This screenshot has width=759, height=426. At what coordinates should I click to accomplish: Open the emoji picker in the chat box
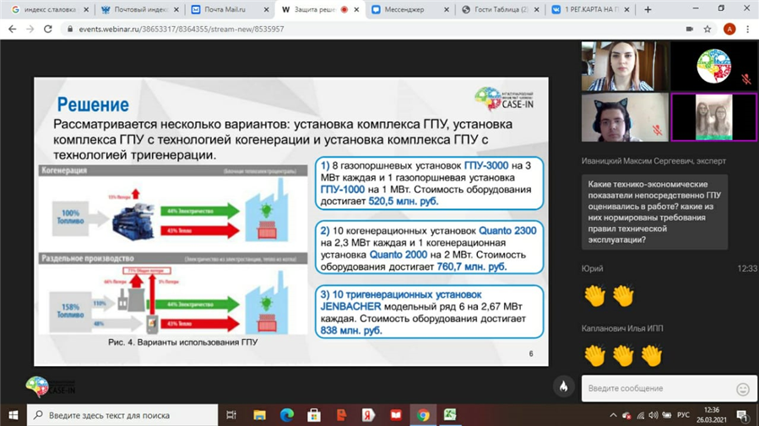(x=743, y=389)
